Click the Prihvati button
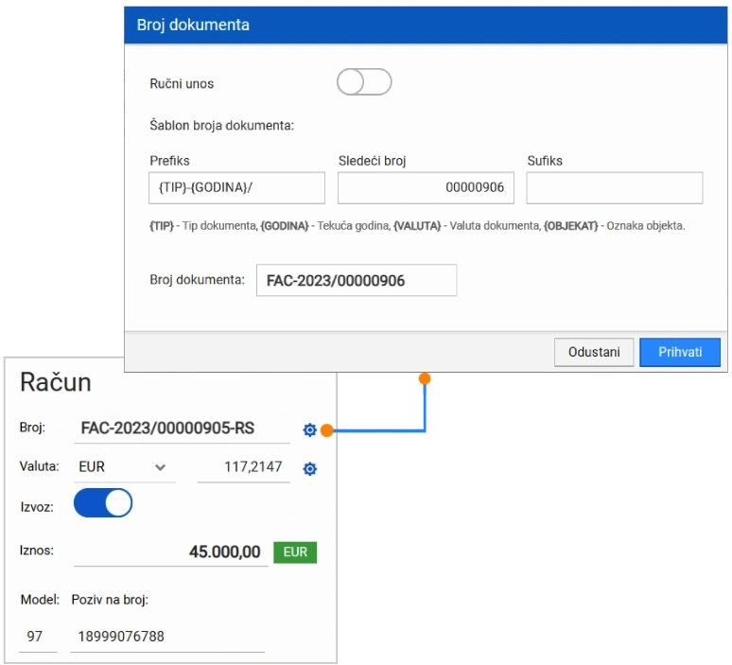 click(x=680, y=352)
